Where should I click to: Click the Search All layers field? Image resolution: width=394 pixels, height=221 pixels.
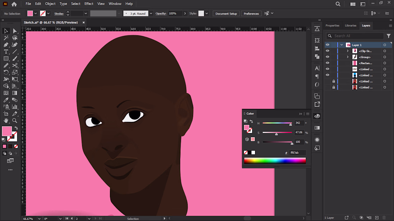point(355,36)
